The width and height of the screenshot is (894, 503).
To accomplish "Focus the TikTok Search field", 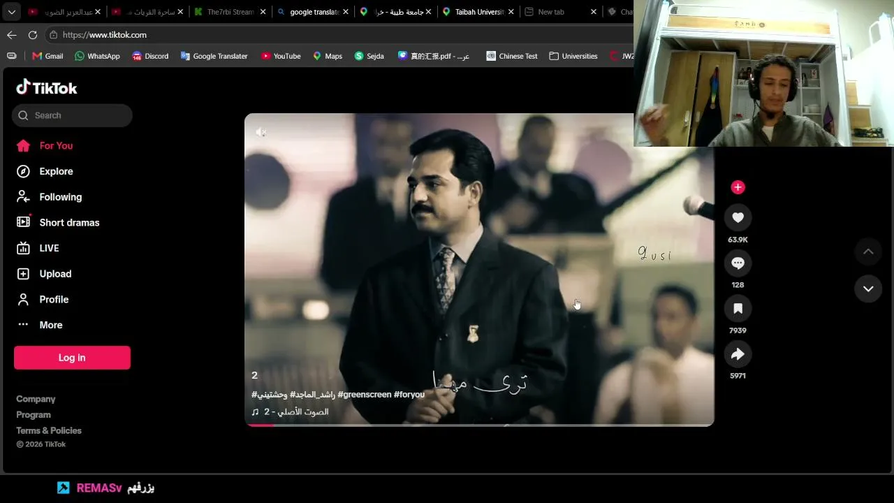I will (x=72, y=115).
